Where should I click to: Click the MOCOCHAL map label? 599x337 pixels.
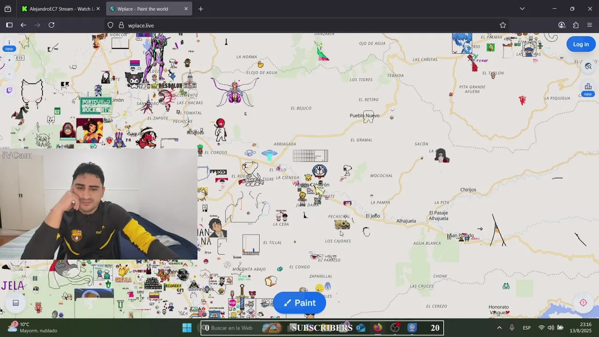point(381,176)
